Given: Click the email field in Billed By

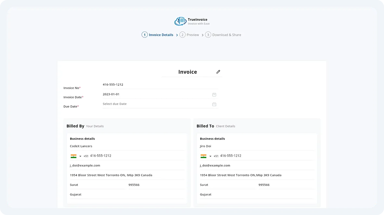Looking at the screenshot, I should point(127,166).
